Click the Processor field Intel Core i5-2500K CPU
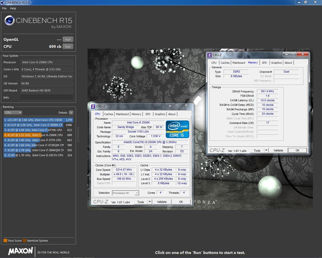Viewport: 322px width, 258px height. point(47,62)
